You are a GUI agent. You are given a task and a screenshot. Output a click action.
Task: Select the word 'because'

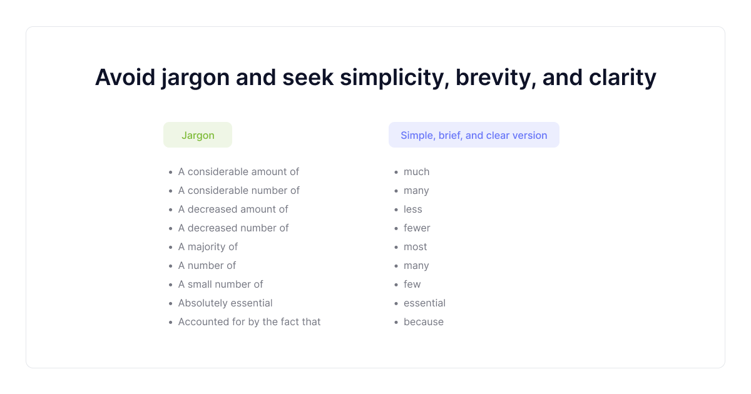pyautogui.click(x=423, y=321)
